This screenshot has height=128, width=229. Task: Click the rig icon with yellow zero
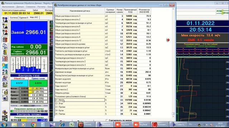(x=5, y=26)
